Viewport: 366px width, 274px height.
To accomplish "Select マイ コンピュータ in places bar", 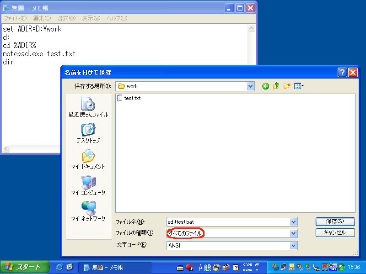I will (88, 185).
